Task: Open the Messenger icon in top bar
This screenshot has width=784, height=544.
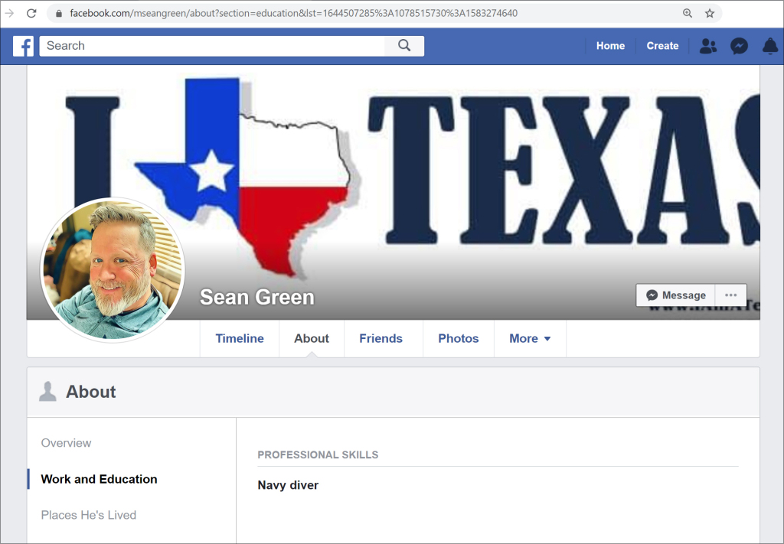Action: tap(739, 46)
